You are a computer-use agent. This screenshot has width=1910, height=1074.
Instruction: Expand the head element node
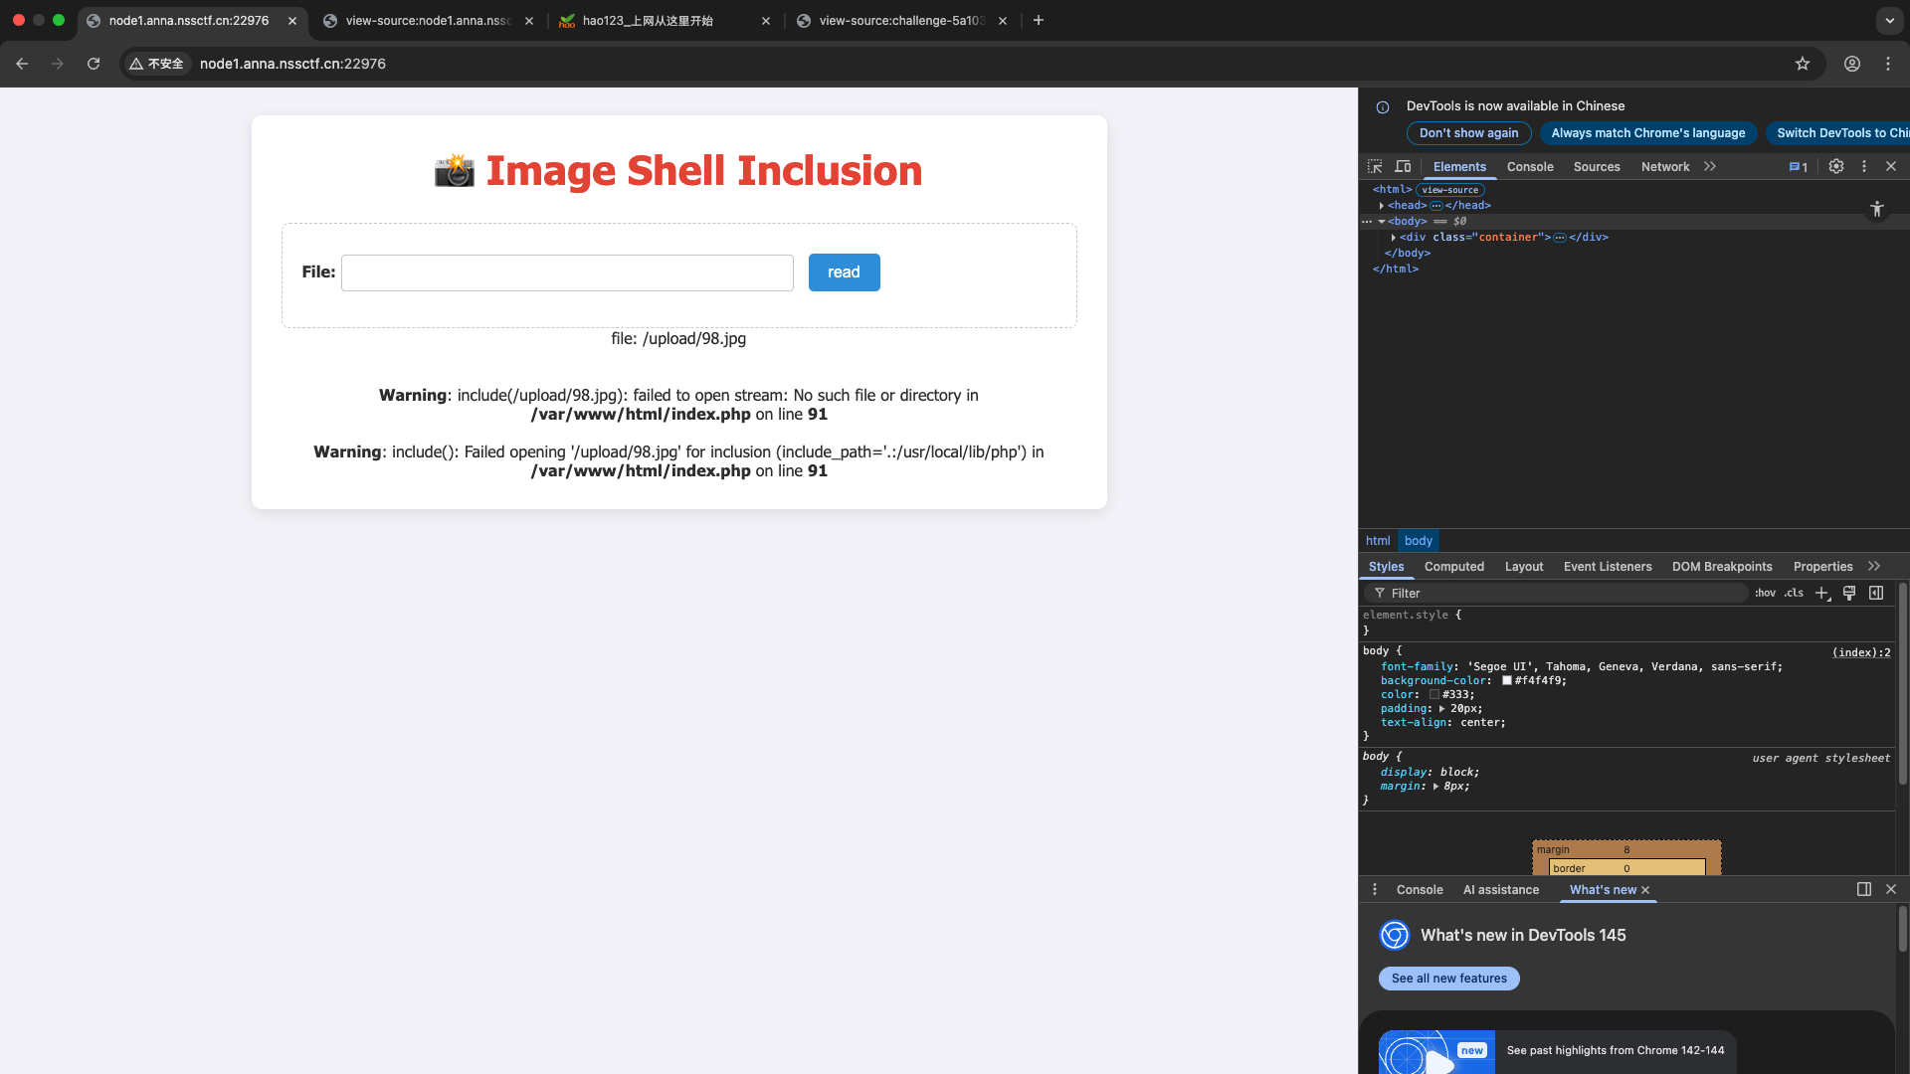[x=1382, y=206]
